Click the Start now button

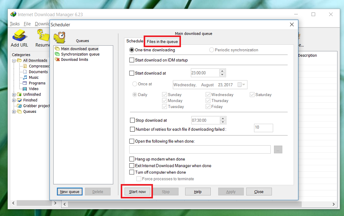[137, 192]
